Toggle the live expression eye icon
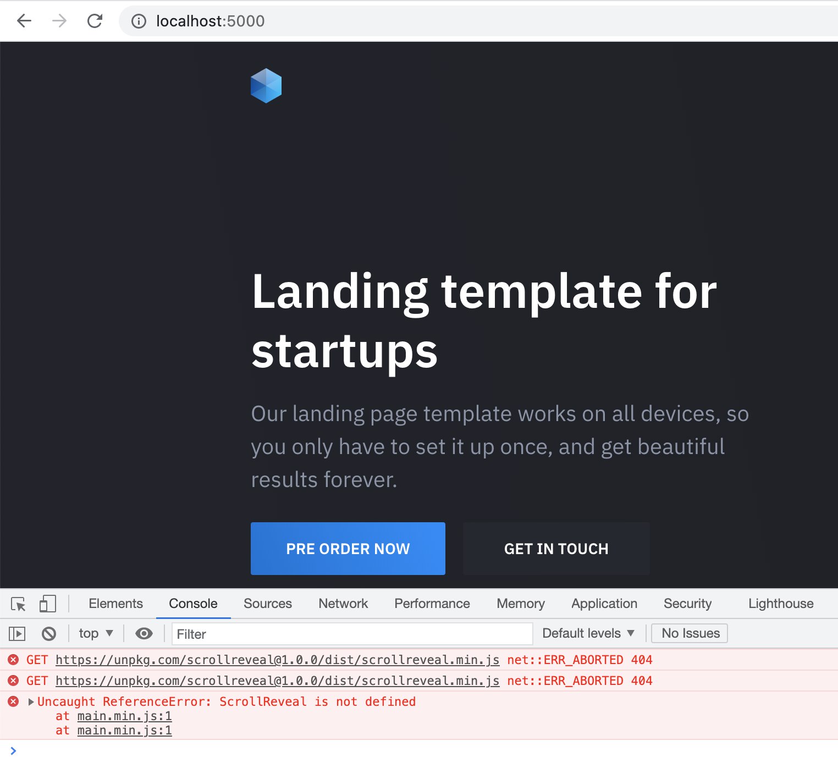Image resolution: width=838 pixels, height=774 pixels. point(144,634)
